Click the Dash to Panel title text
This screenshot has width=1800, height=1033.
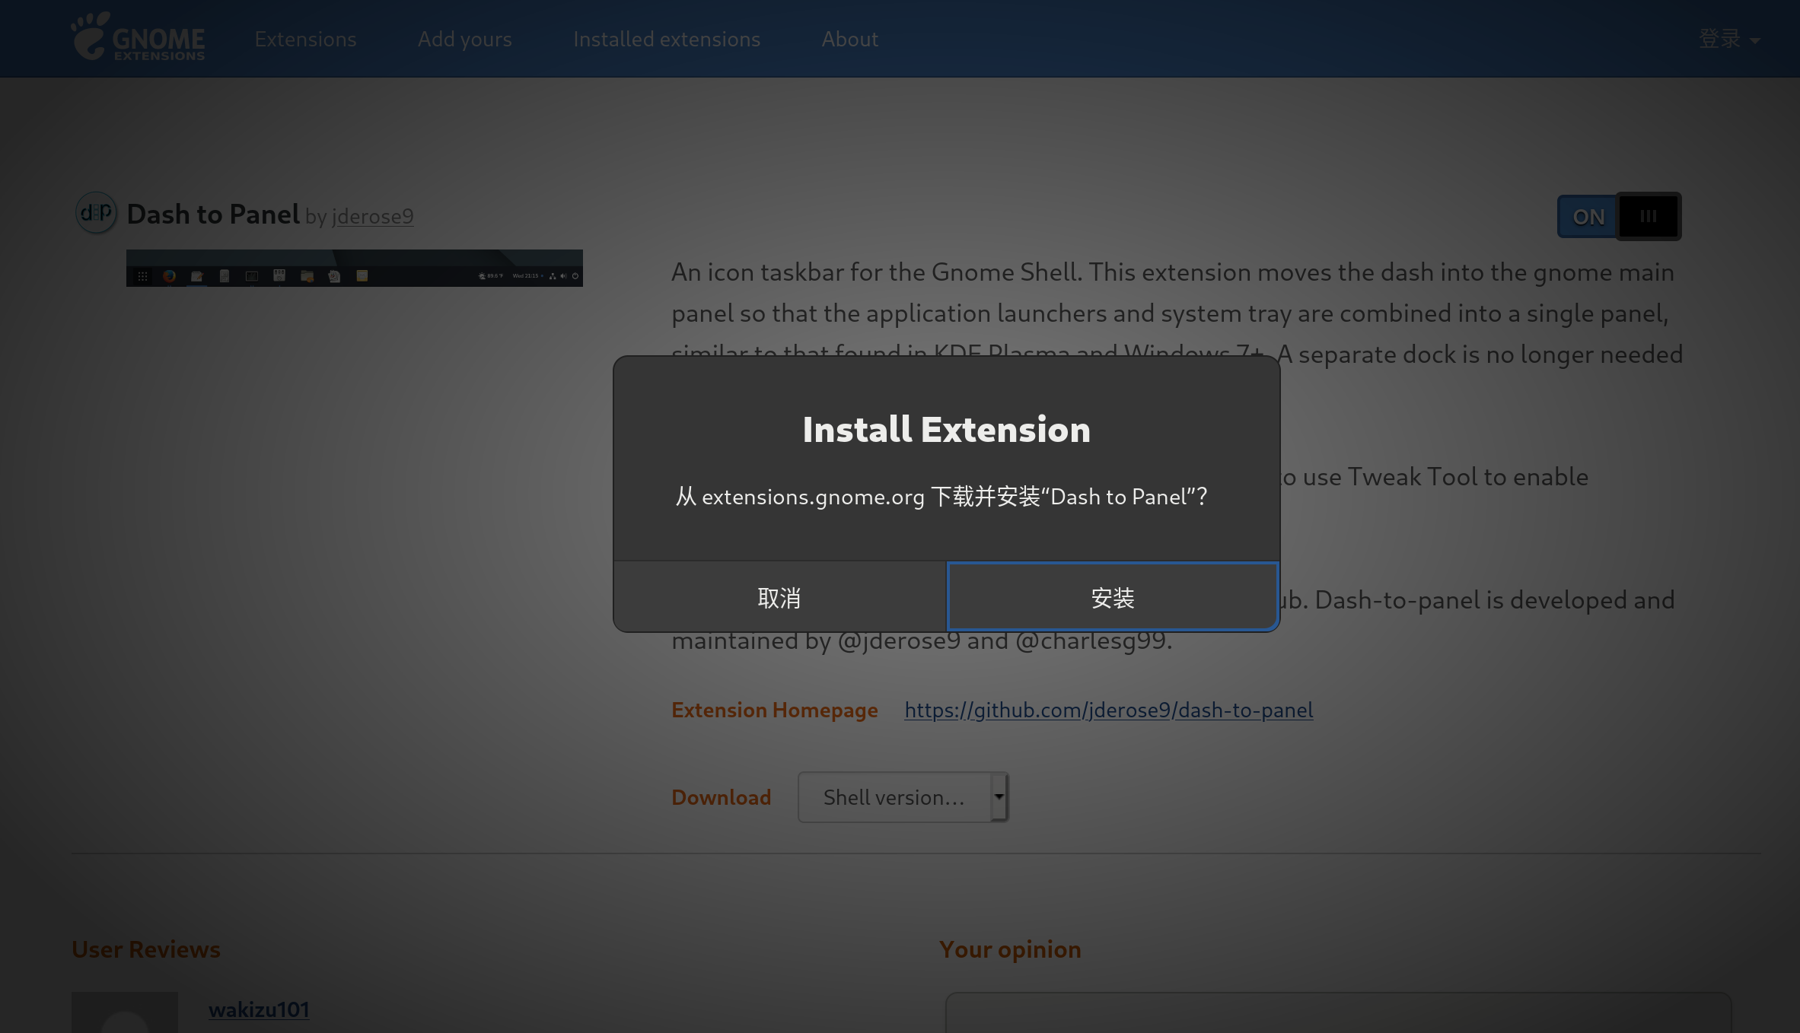(x=213, y=215)
